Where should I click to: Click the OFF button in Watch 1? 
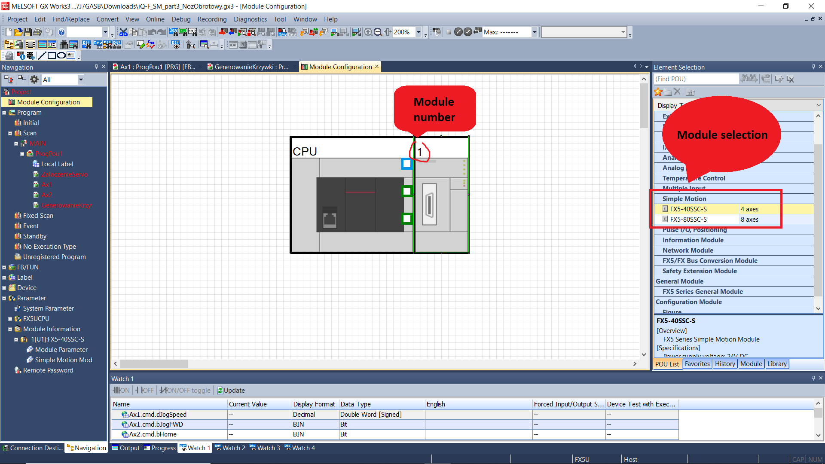145,390
